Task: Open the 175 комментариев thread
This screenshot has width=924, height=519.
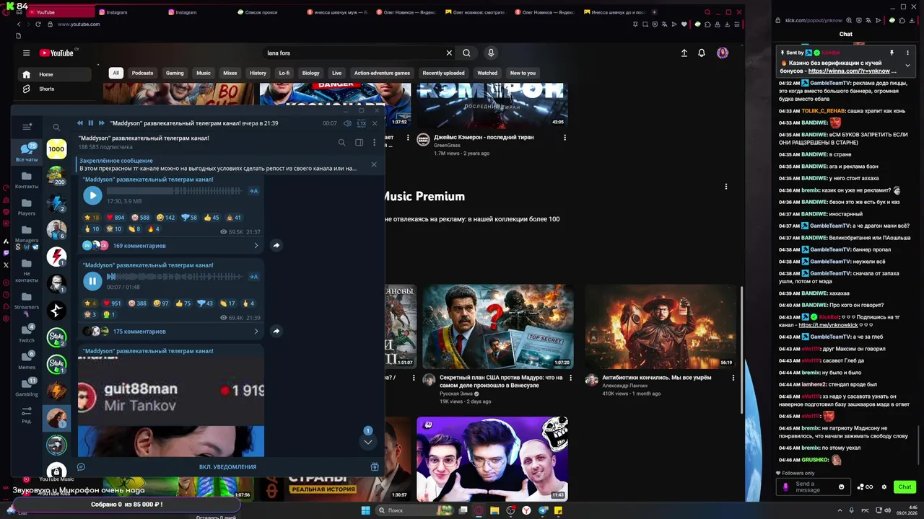Action: (x=170, y=332)
